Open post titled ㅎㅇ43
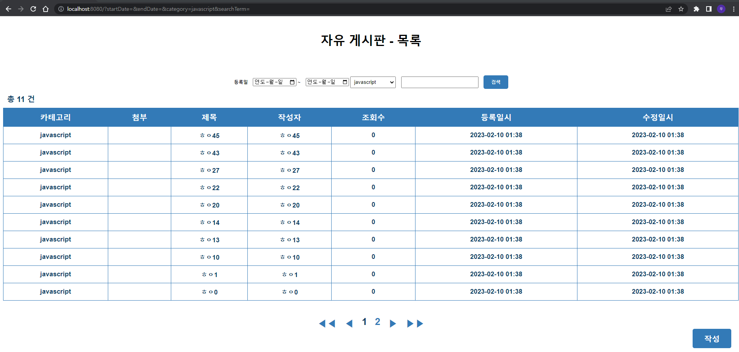Image resolution: width=739 pixels, height=352 pixels. pyautogui.click(x=209, y=153)
